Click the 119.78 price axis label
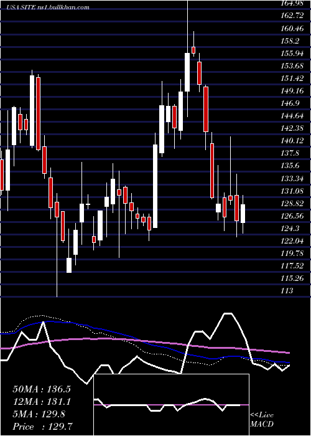Image resolution: width=311 pixels, height=436 pixels. pyautogui.click(x=292, y=254)
